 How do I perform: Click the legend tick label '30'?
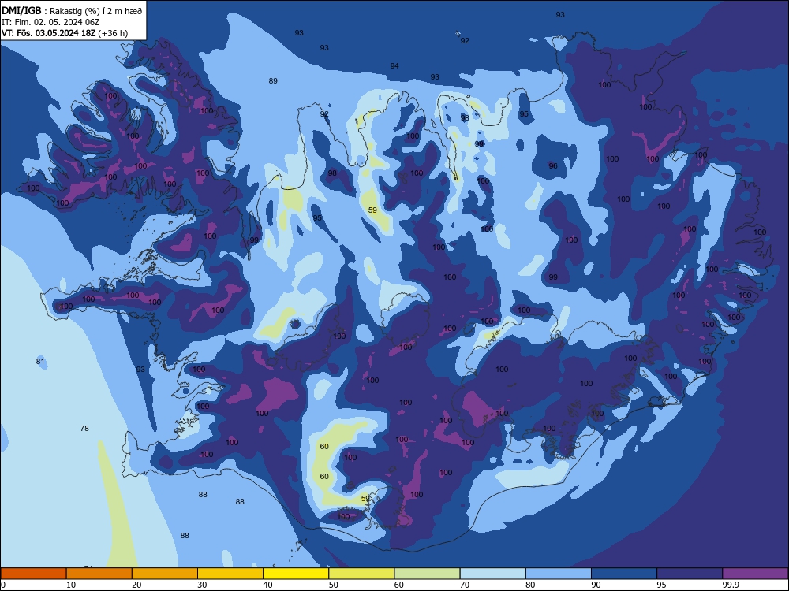pos(202,585)
